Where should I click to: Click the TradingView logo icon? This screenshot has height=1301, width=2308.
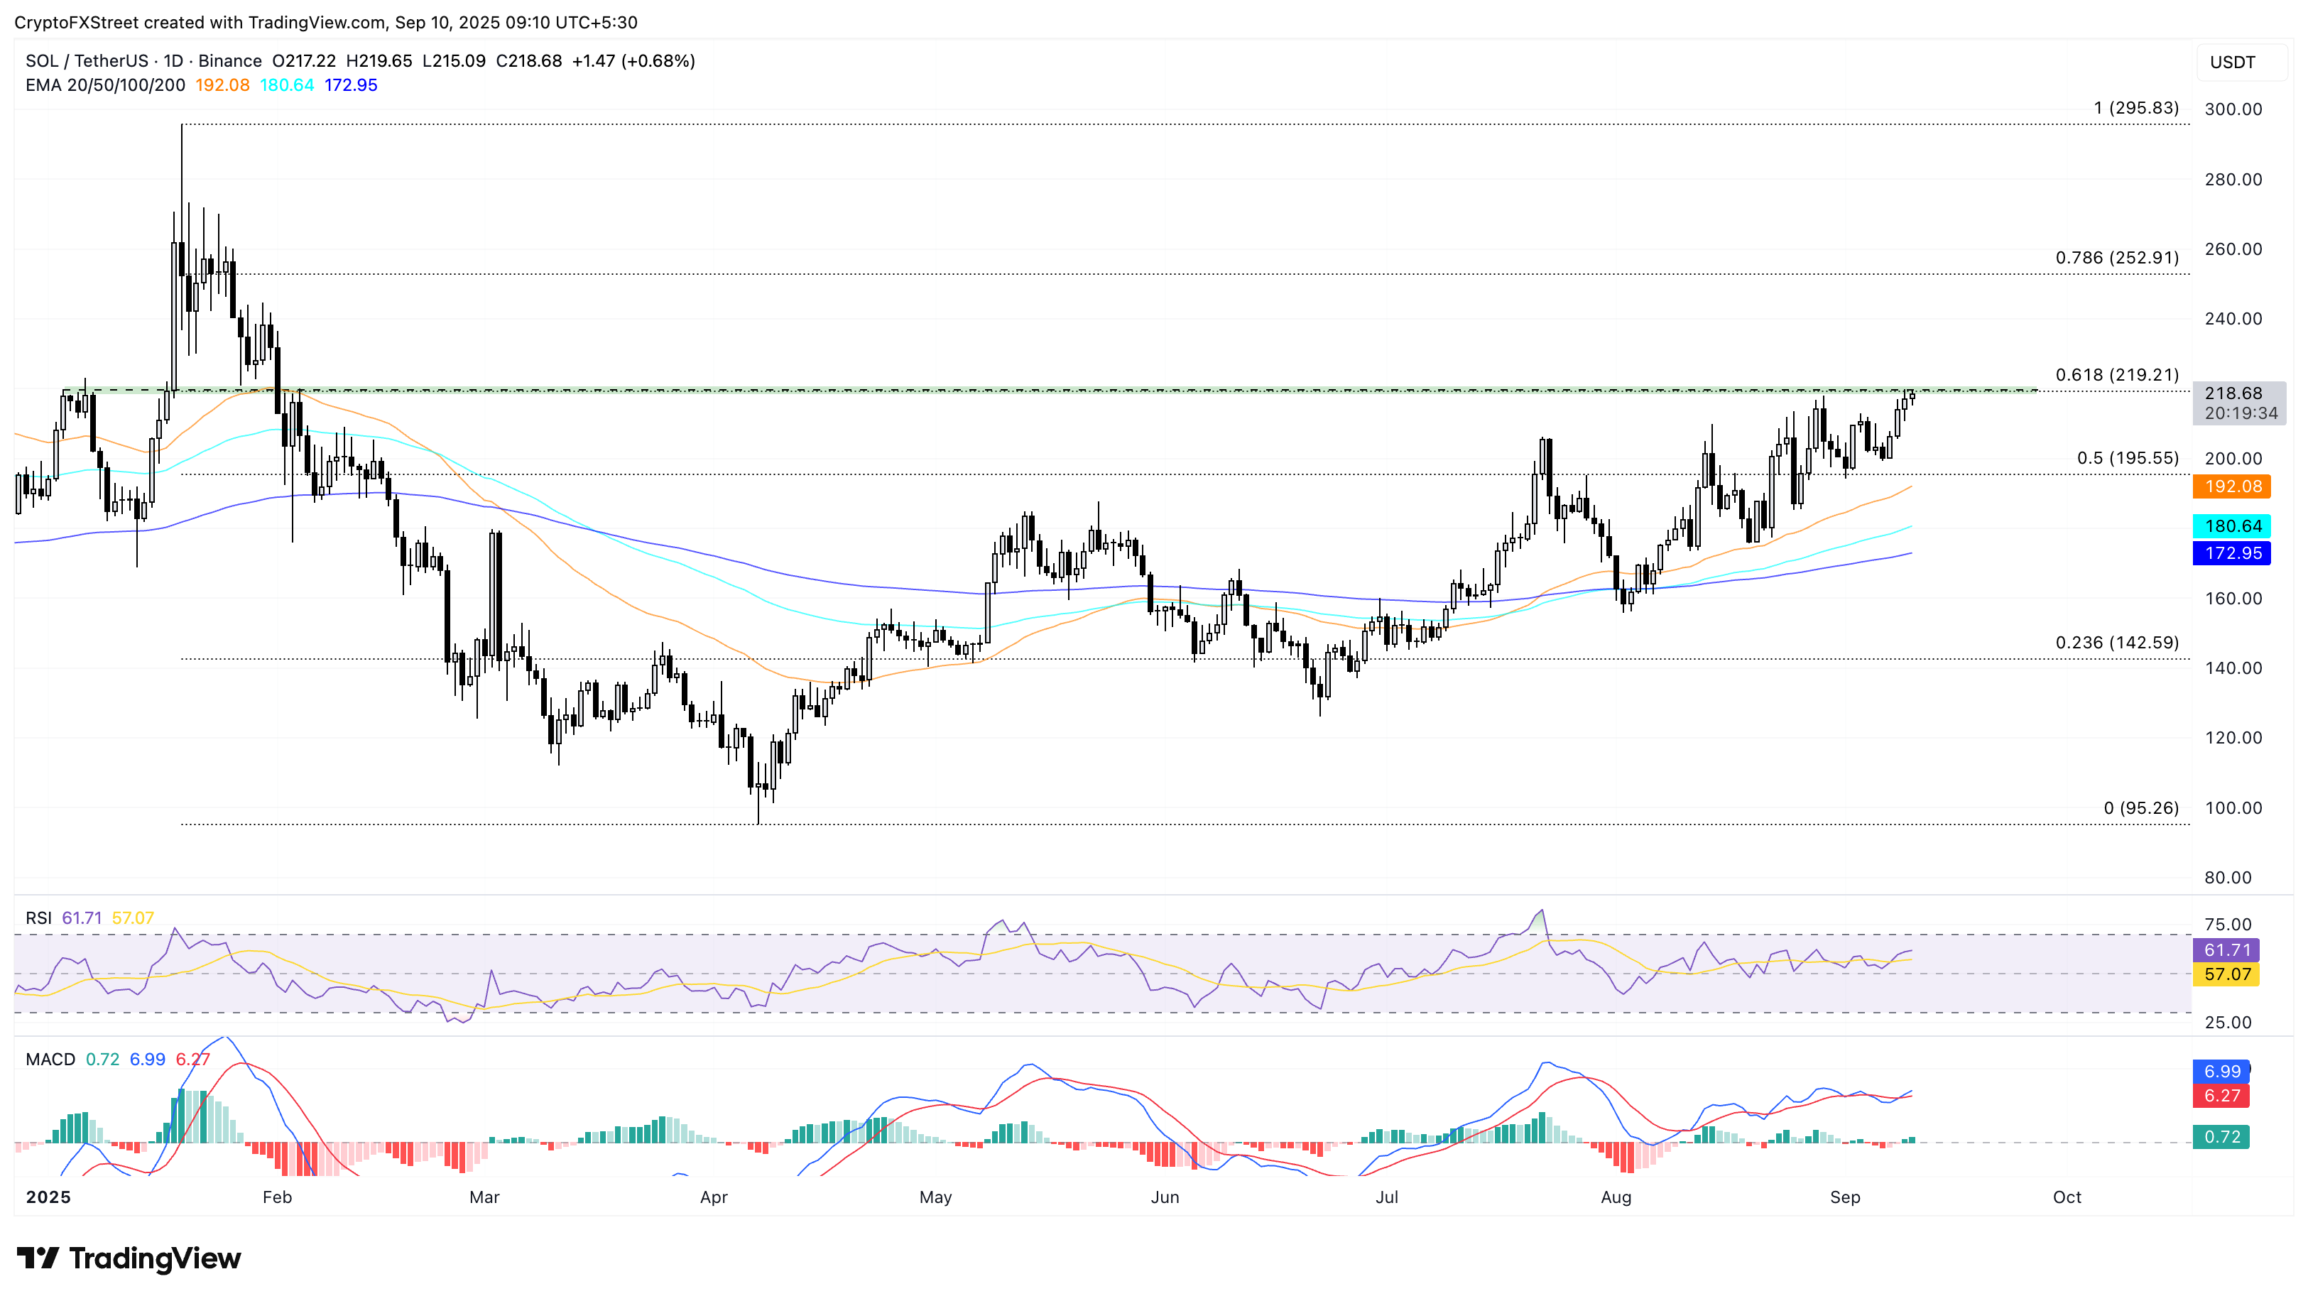click(38, 1258)
